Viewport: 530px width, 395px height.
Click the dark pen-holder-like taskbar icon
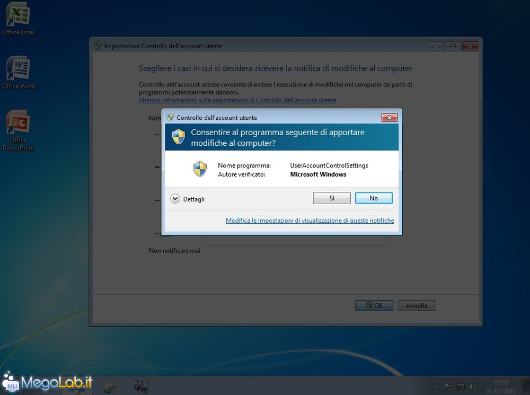coord(141,386)
